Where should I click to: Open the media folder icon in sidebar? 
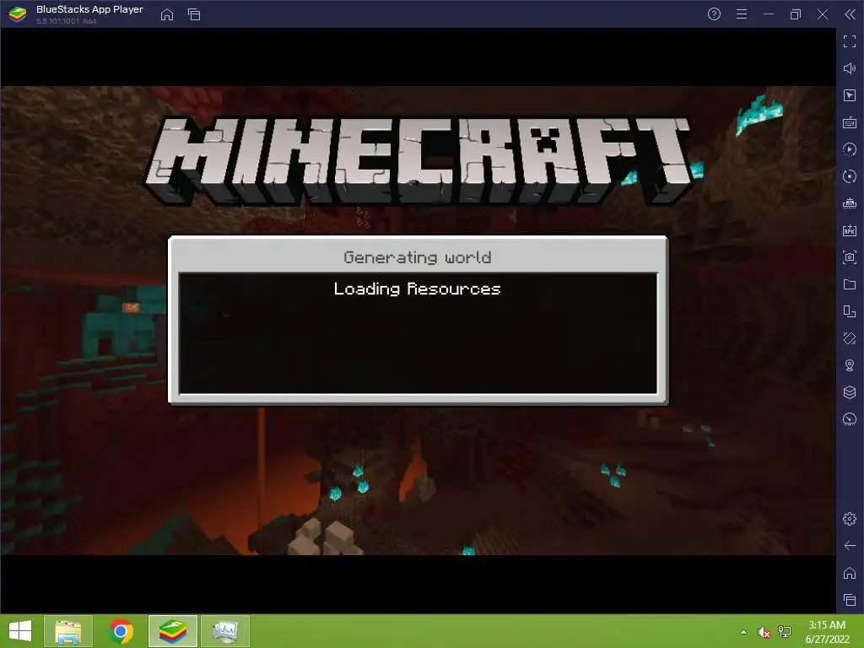point(849,284)
